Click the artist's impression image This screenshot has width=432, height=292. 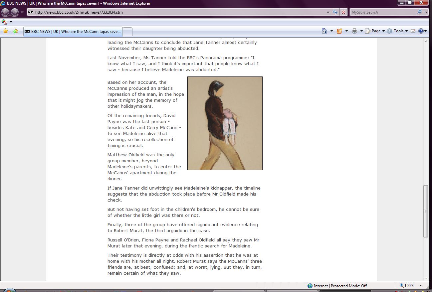tap(225, 123)
